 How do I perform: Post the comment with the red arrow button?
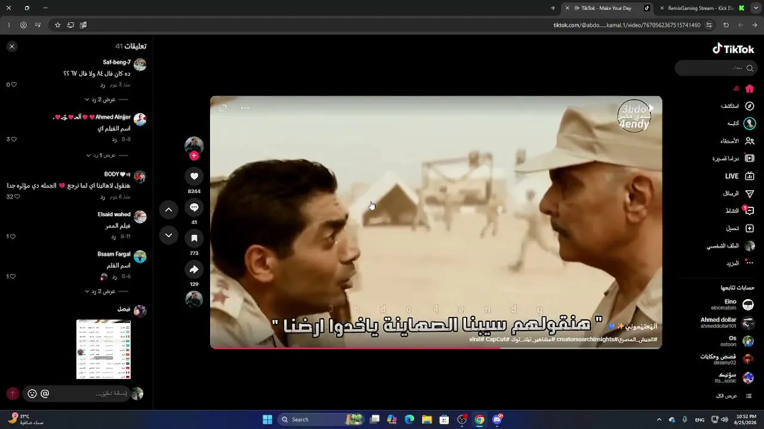coord(13,394)
